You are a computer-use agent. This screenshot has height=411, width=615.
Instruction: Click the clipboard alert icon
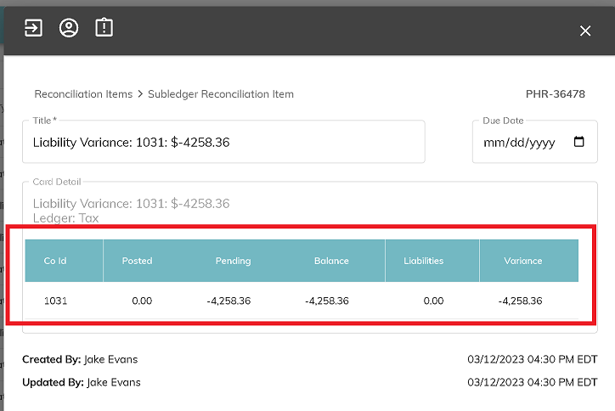[104, 28]
